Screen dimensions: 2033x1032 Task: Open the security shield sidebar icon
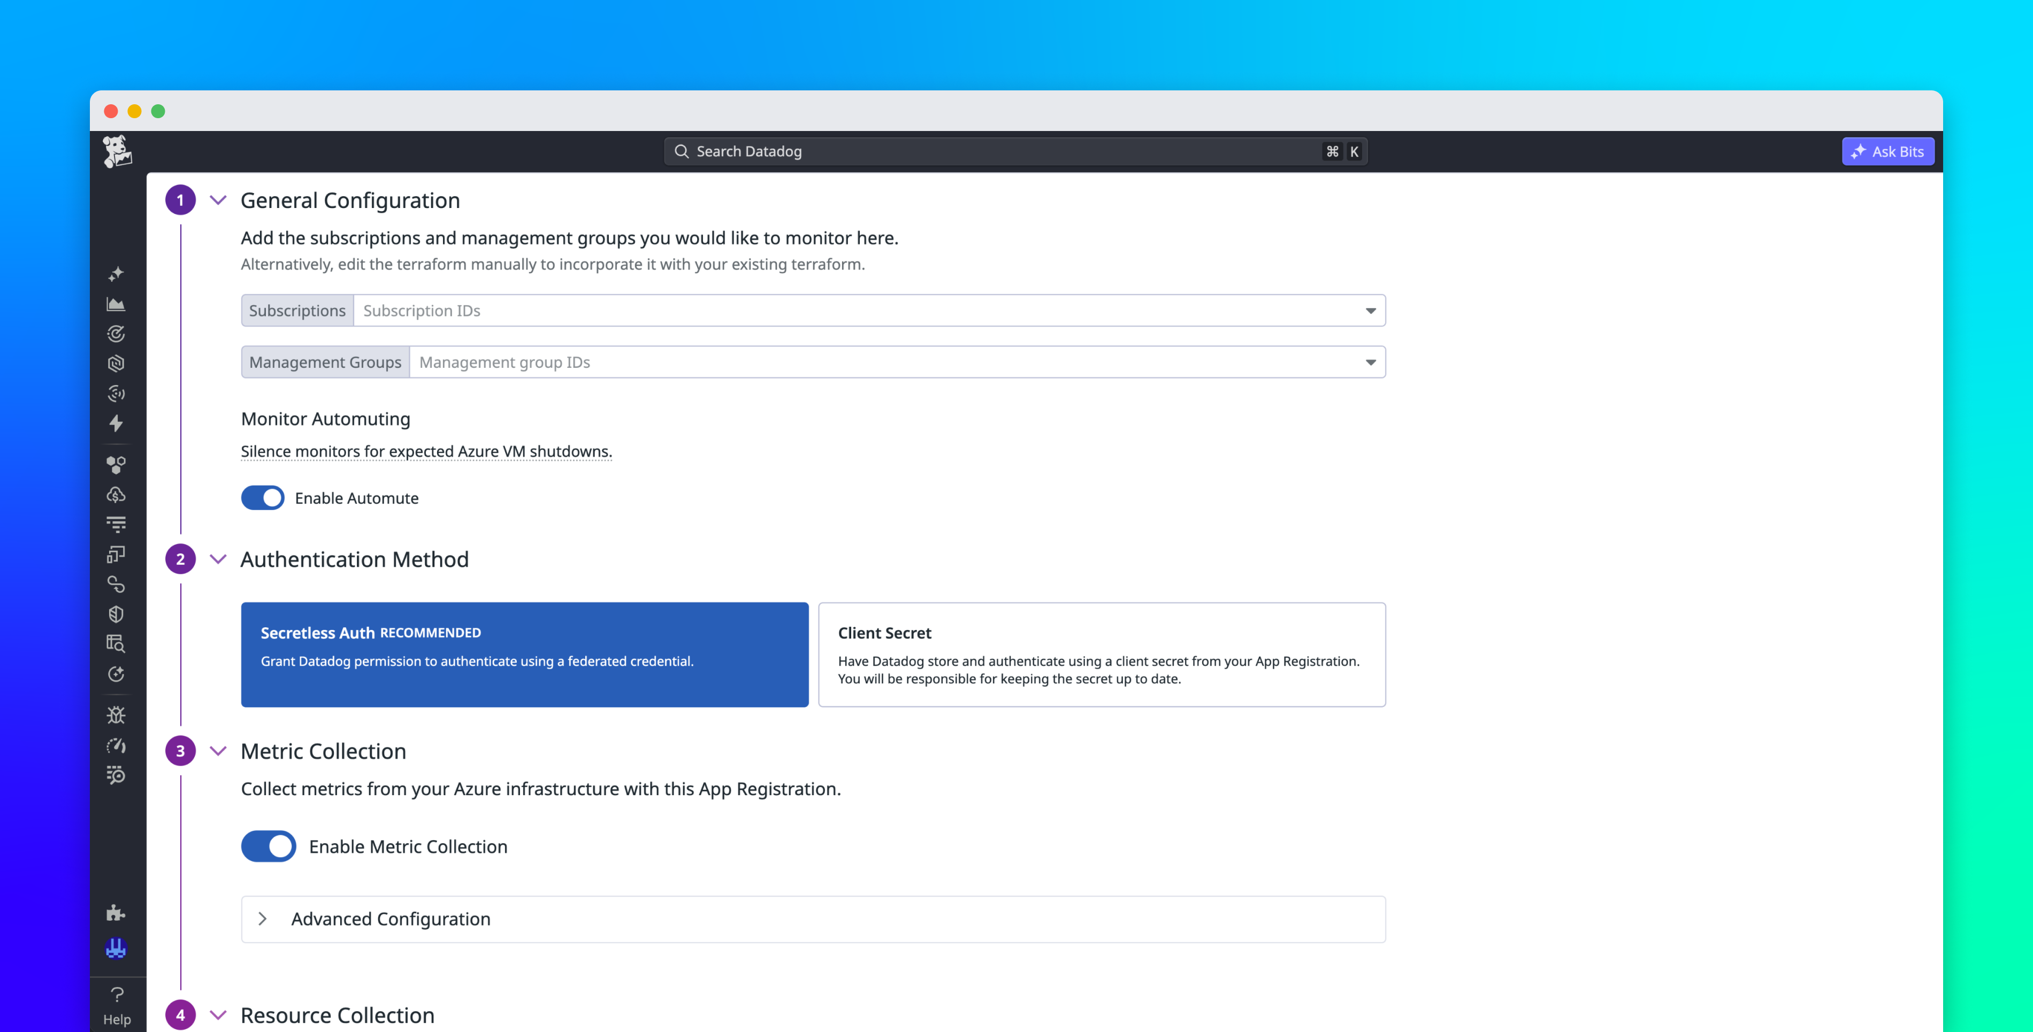point(116,614)
